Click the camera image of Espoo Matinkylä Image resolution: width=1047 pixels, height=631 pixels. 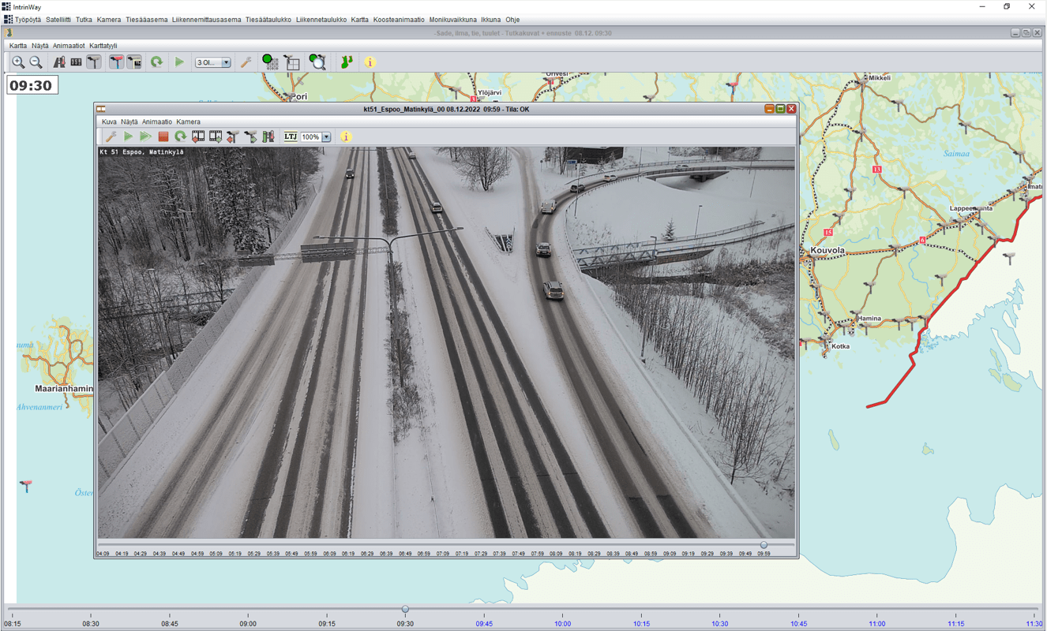pyautogui.click(x=446, y=342)
